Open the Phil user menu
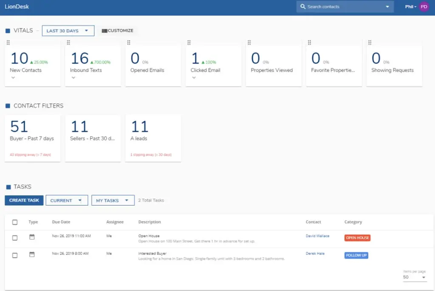 point(410,7)
